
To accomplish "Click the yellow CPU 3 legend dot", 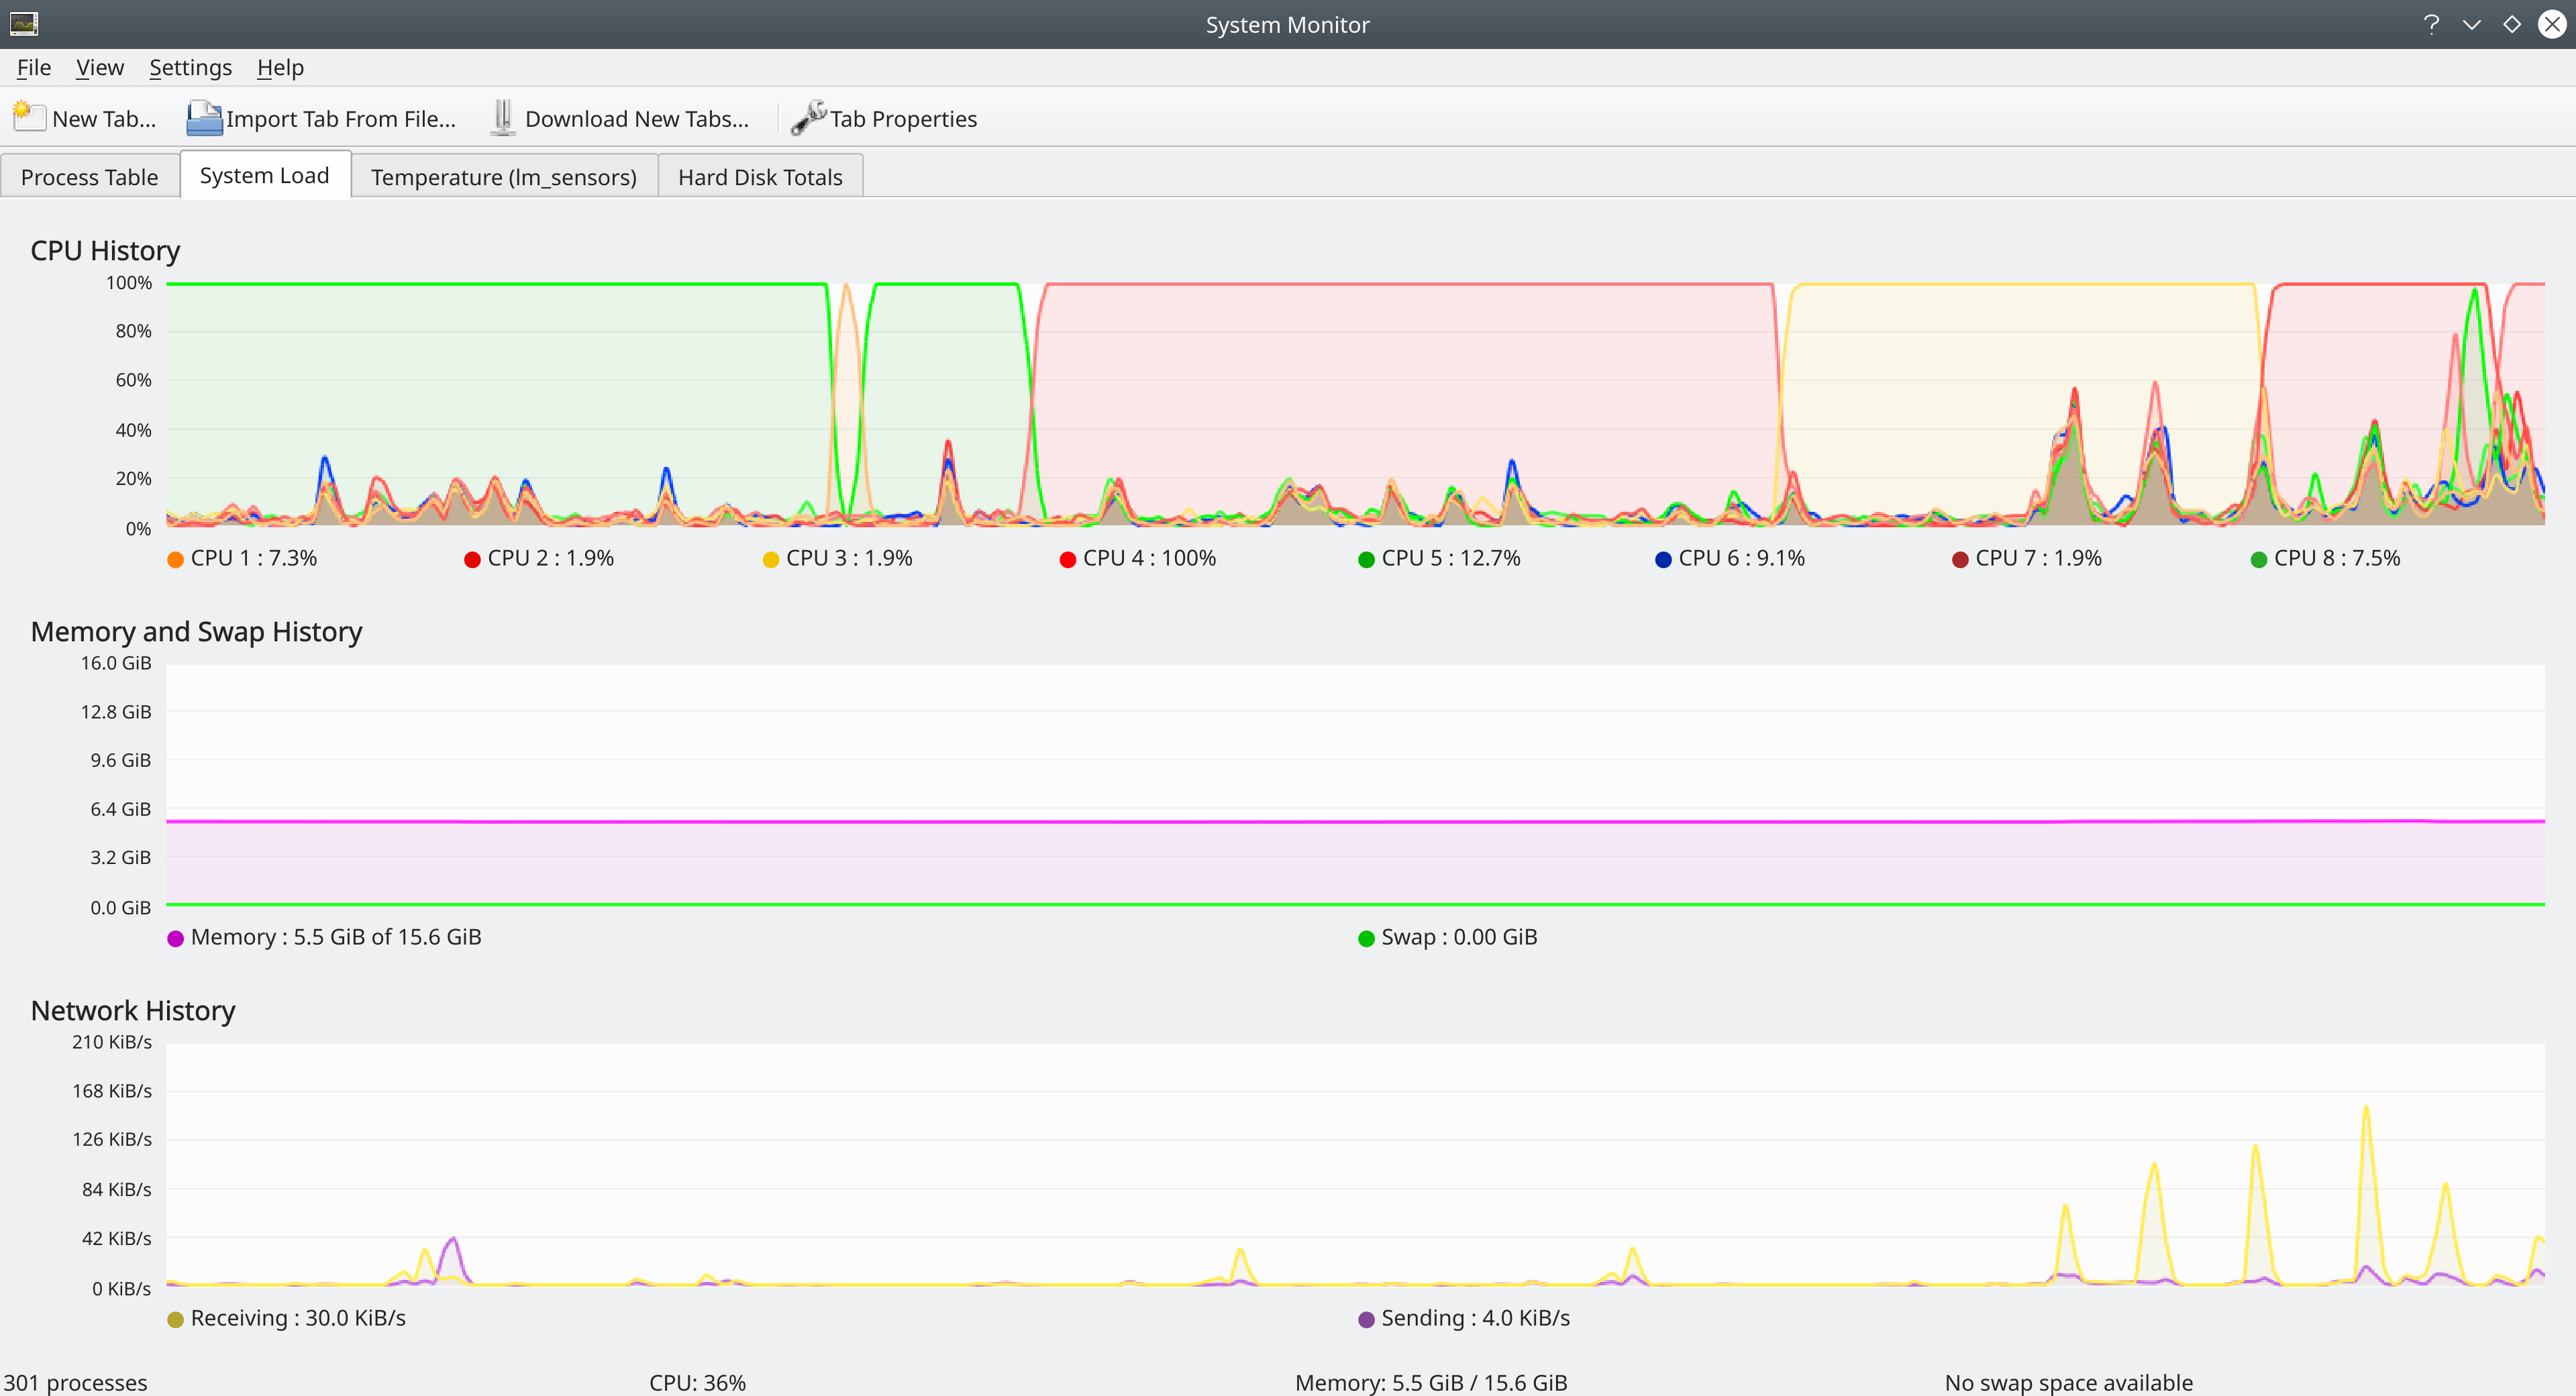I will pyautogui.click(x=770, y=560).
